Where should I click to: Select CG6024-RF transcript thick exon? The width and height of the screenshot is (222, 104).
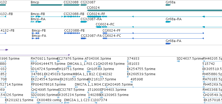click(94, 17)
